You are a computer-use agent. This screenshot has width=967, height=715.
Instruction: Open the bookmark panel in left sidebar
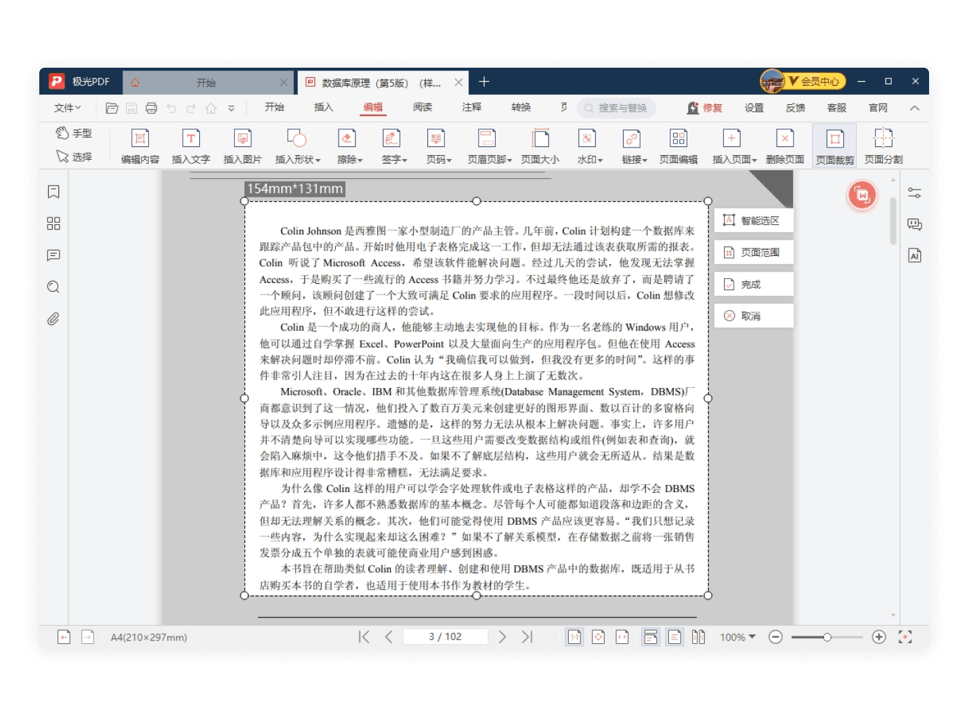pos(53,192)
